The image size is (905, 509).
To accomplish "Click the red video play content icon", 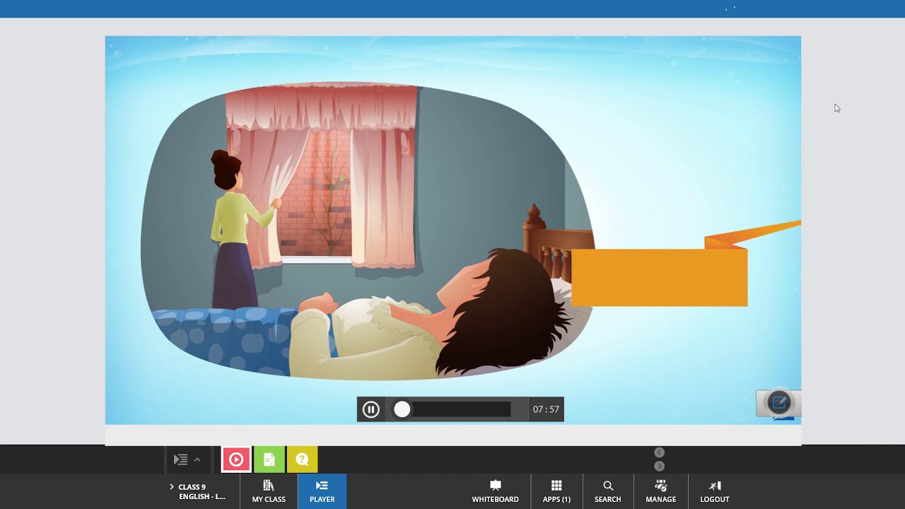I will pos(236,460).
